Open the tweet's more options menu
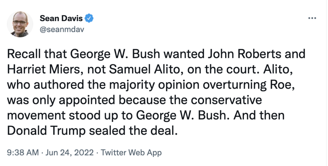Image resolution: width=328 pixels, height=166 pixels. pyautogui.click(x=312, y=18)
